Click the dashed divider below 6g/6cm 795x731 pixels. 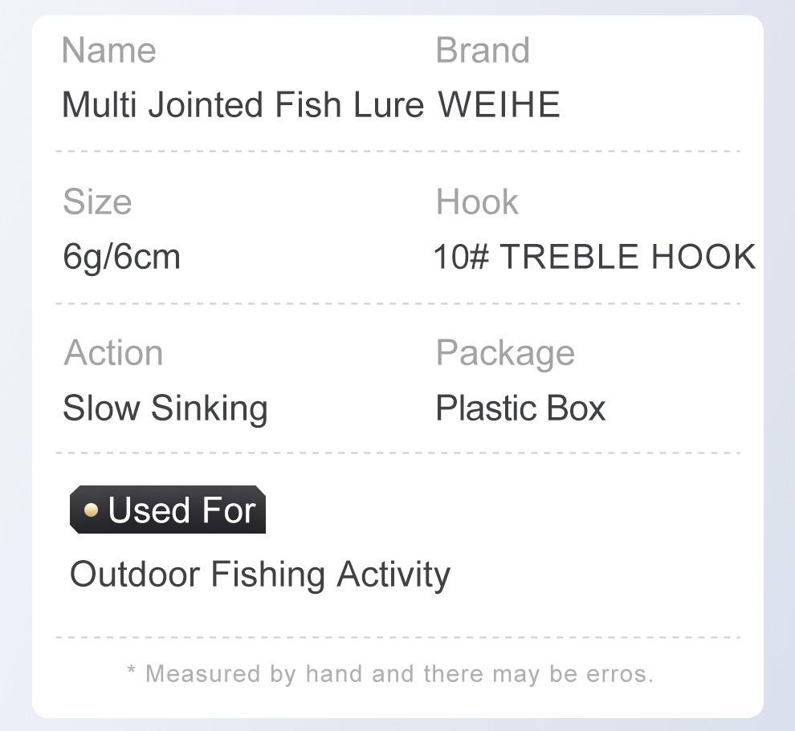[397, 303]
